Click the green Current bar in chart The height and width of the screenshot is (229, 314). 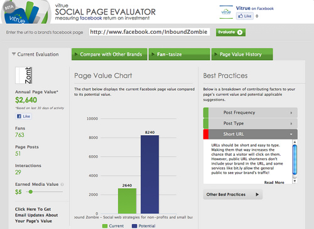127,201
